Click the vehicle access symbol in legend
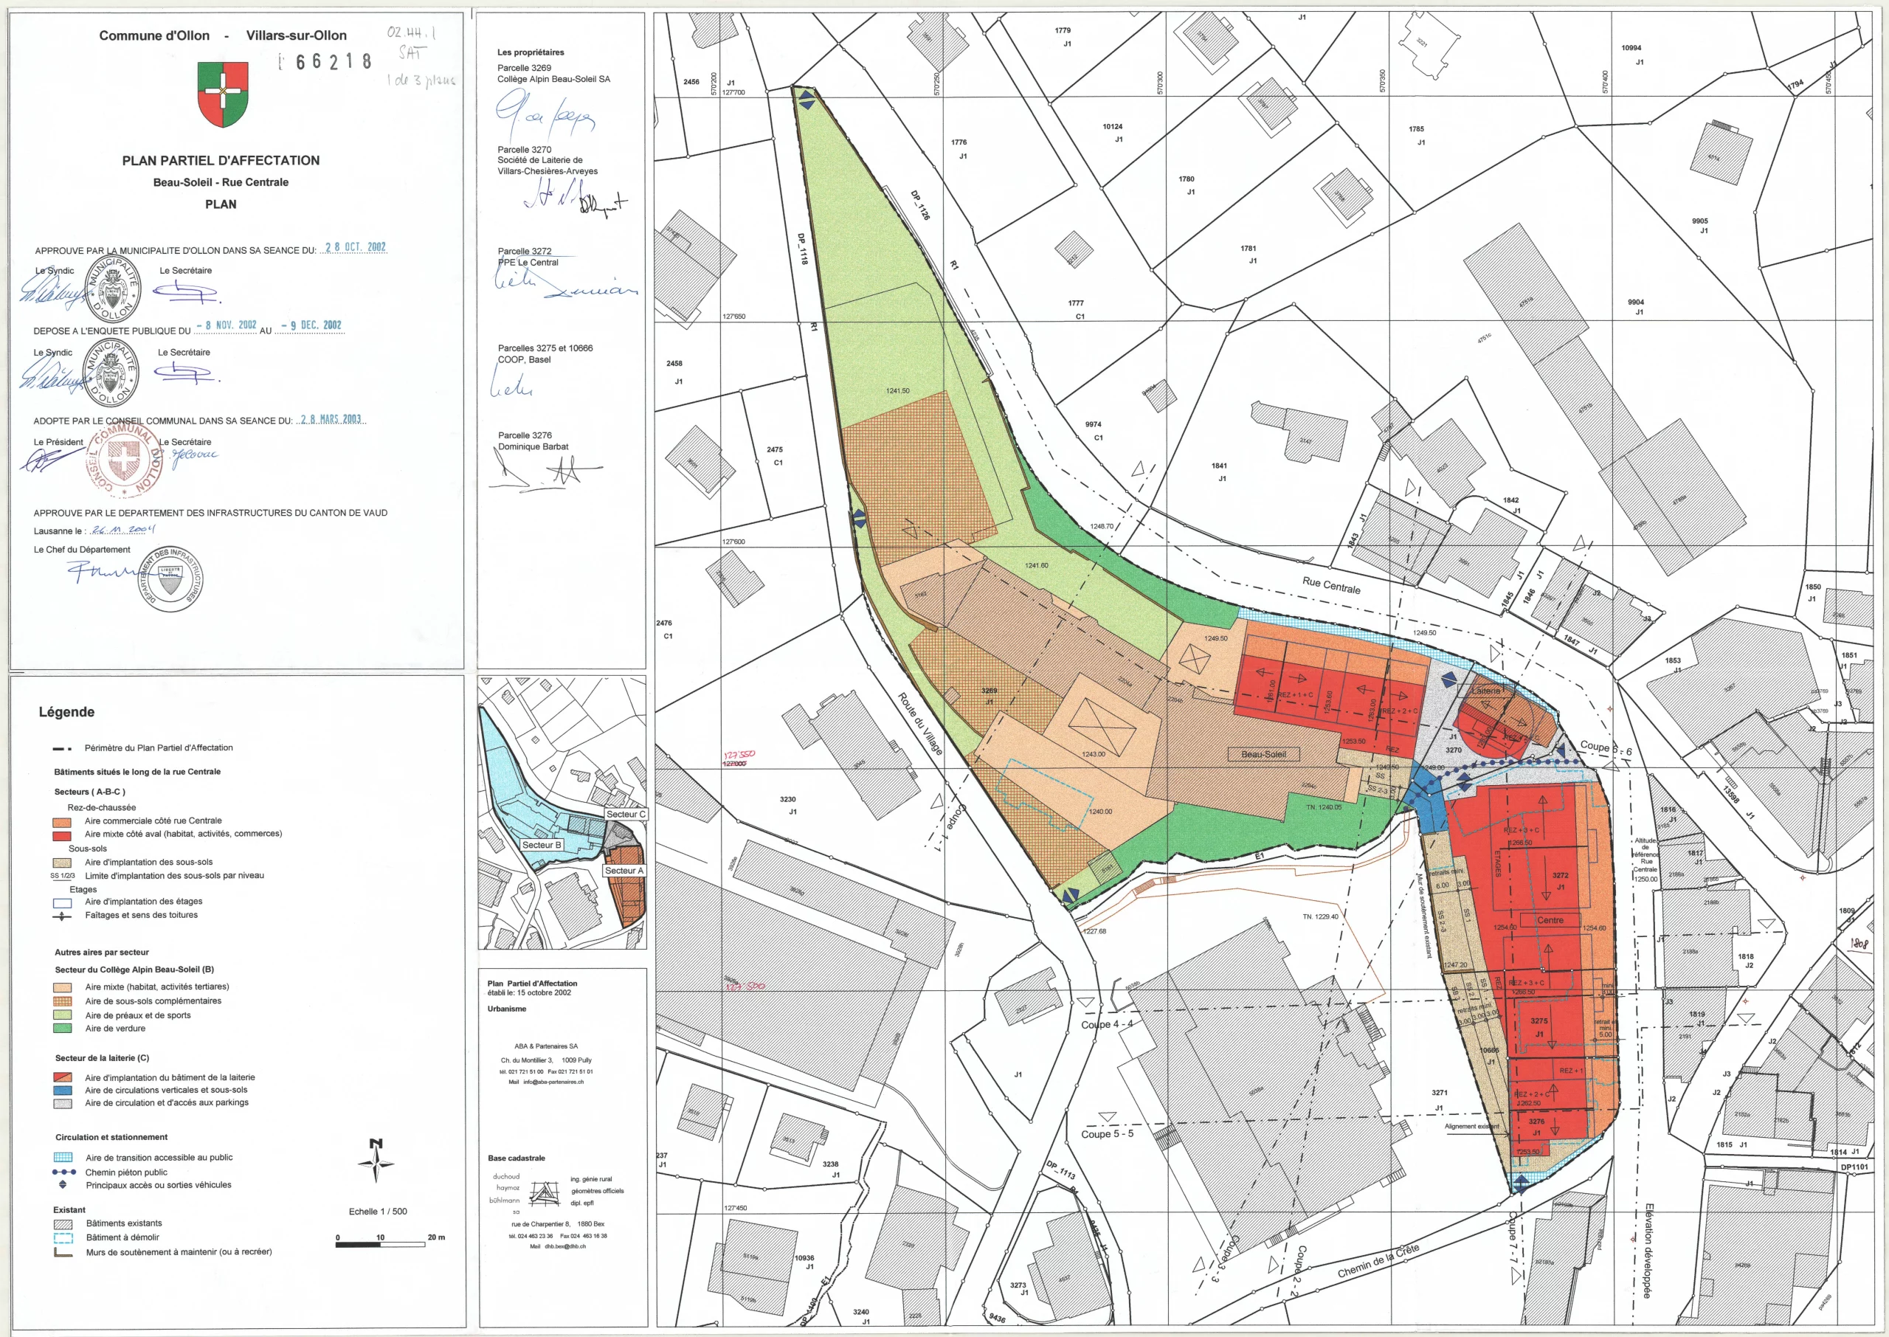 click(x=63, y=1185)
